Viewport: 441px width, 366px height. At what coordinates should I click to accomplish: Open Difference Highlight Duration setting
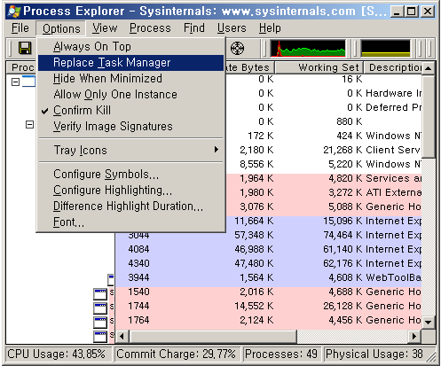click(x=130, y=206)
